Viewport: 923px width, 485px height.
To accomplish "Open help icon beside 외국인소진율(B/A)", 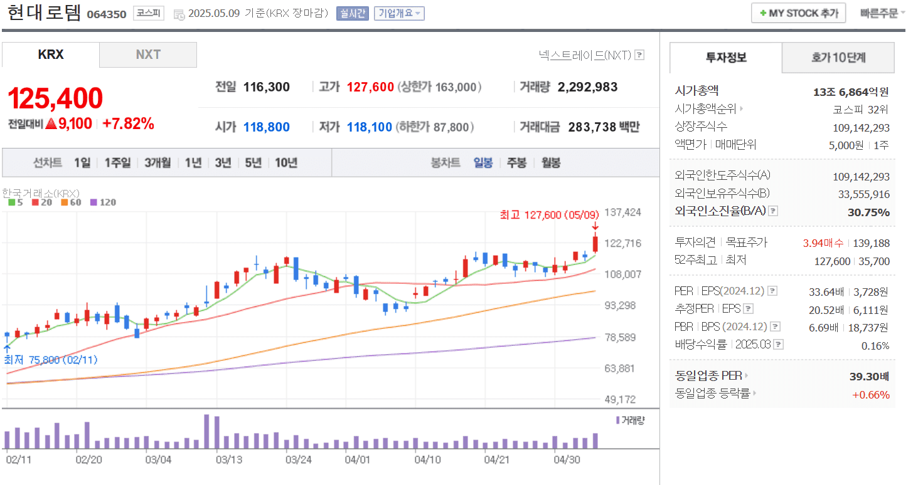I will (x=773, y=211).
